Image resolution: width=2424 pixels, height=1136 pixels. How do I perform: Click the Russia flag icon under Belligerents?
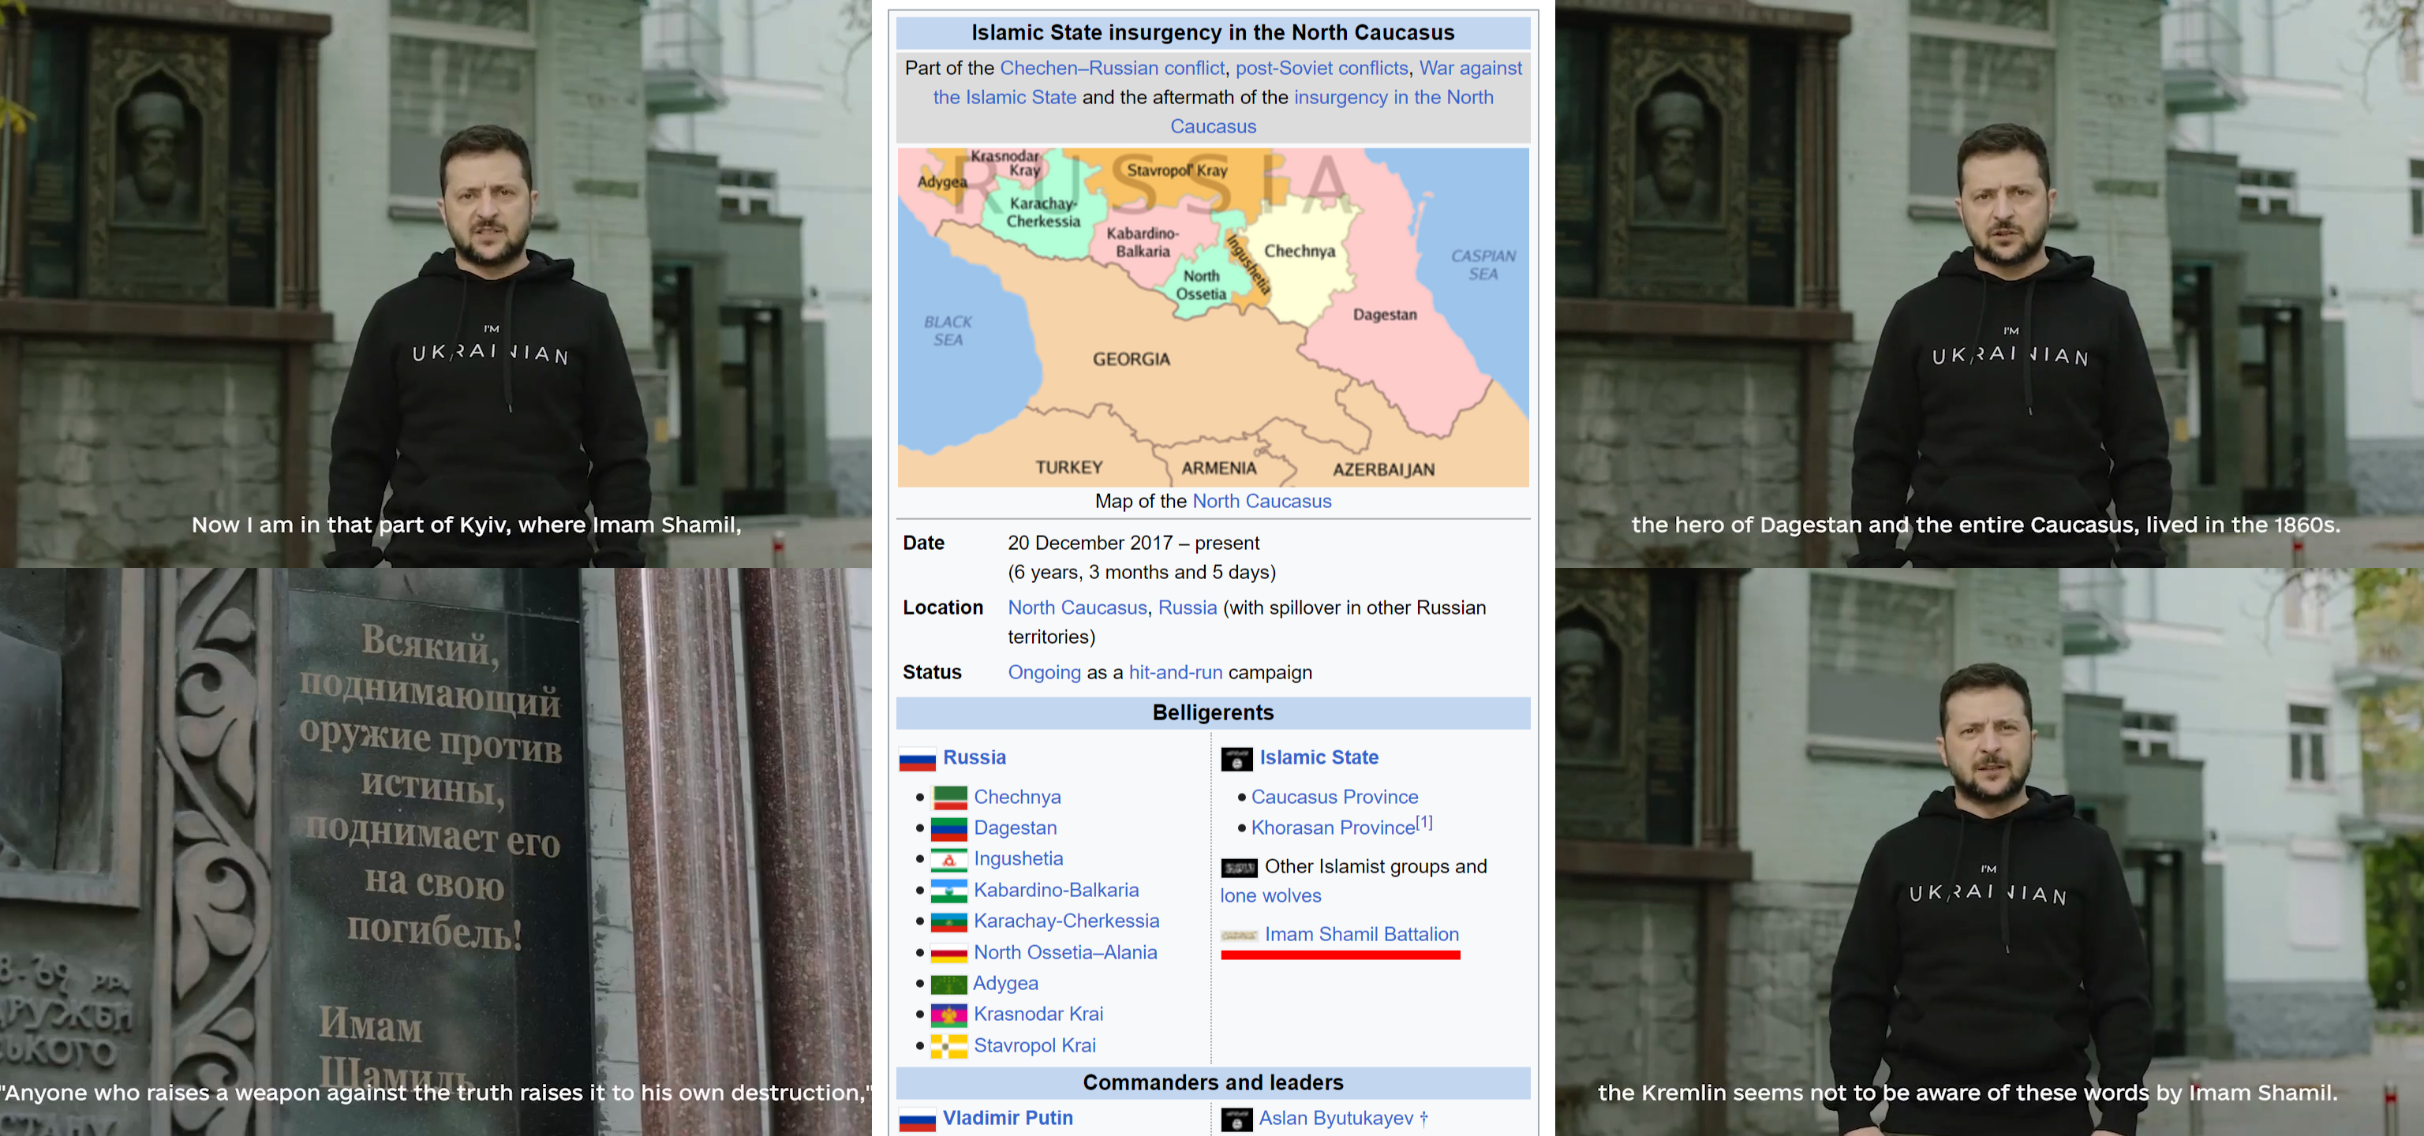[x=917, y=759]
